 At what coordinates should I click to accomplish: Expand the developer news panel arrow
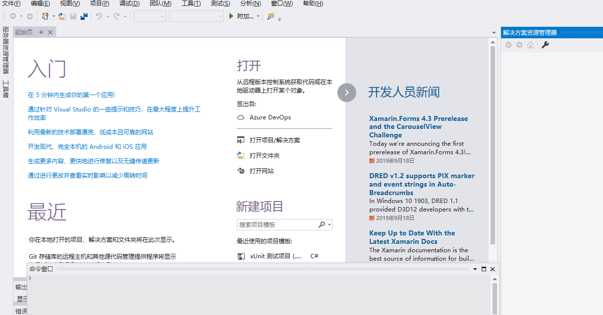click(347, 93)
